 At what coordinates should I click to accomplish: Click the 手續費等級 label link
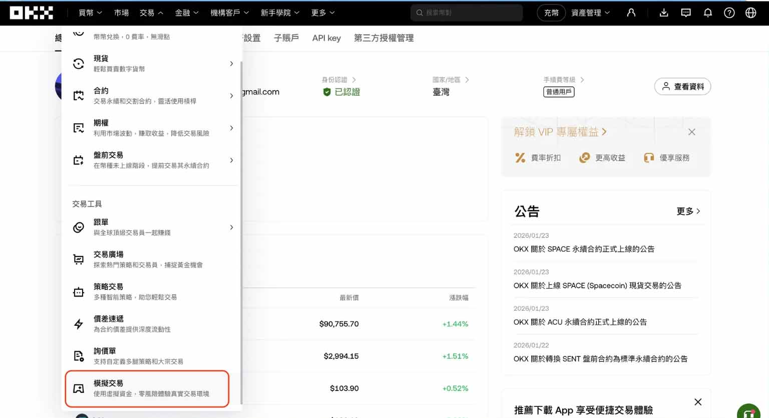pos(564,80)
